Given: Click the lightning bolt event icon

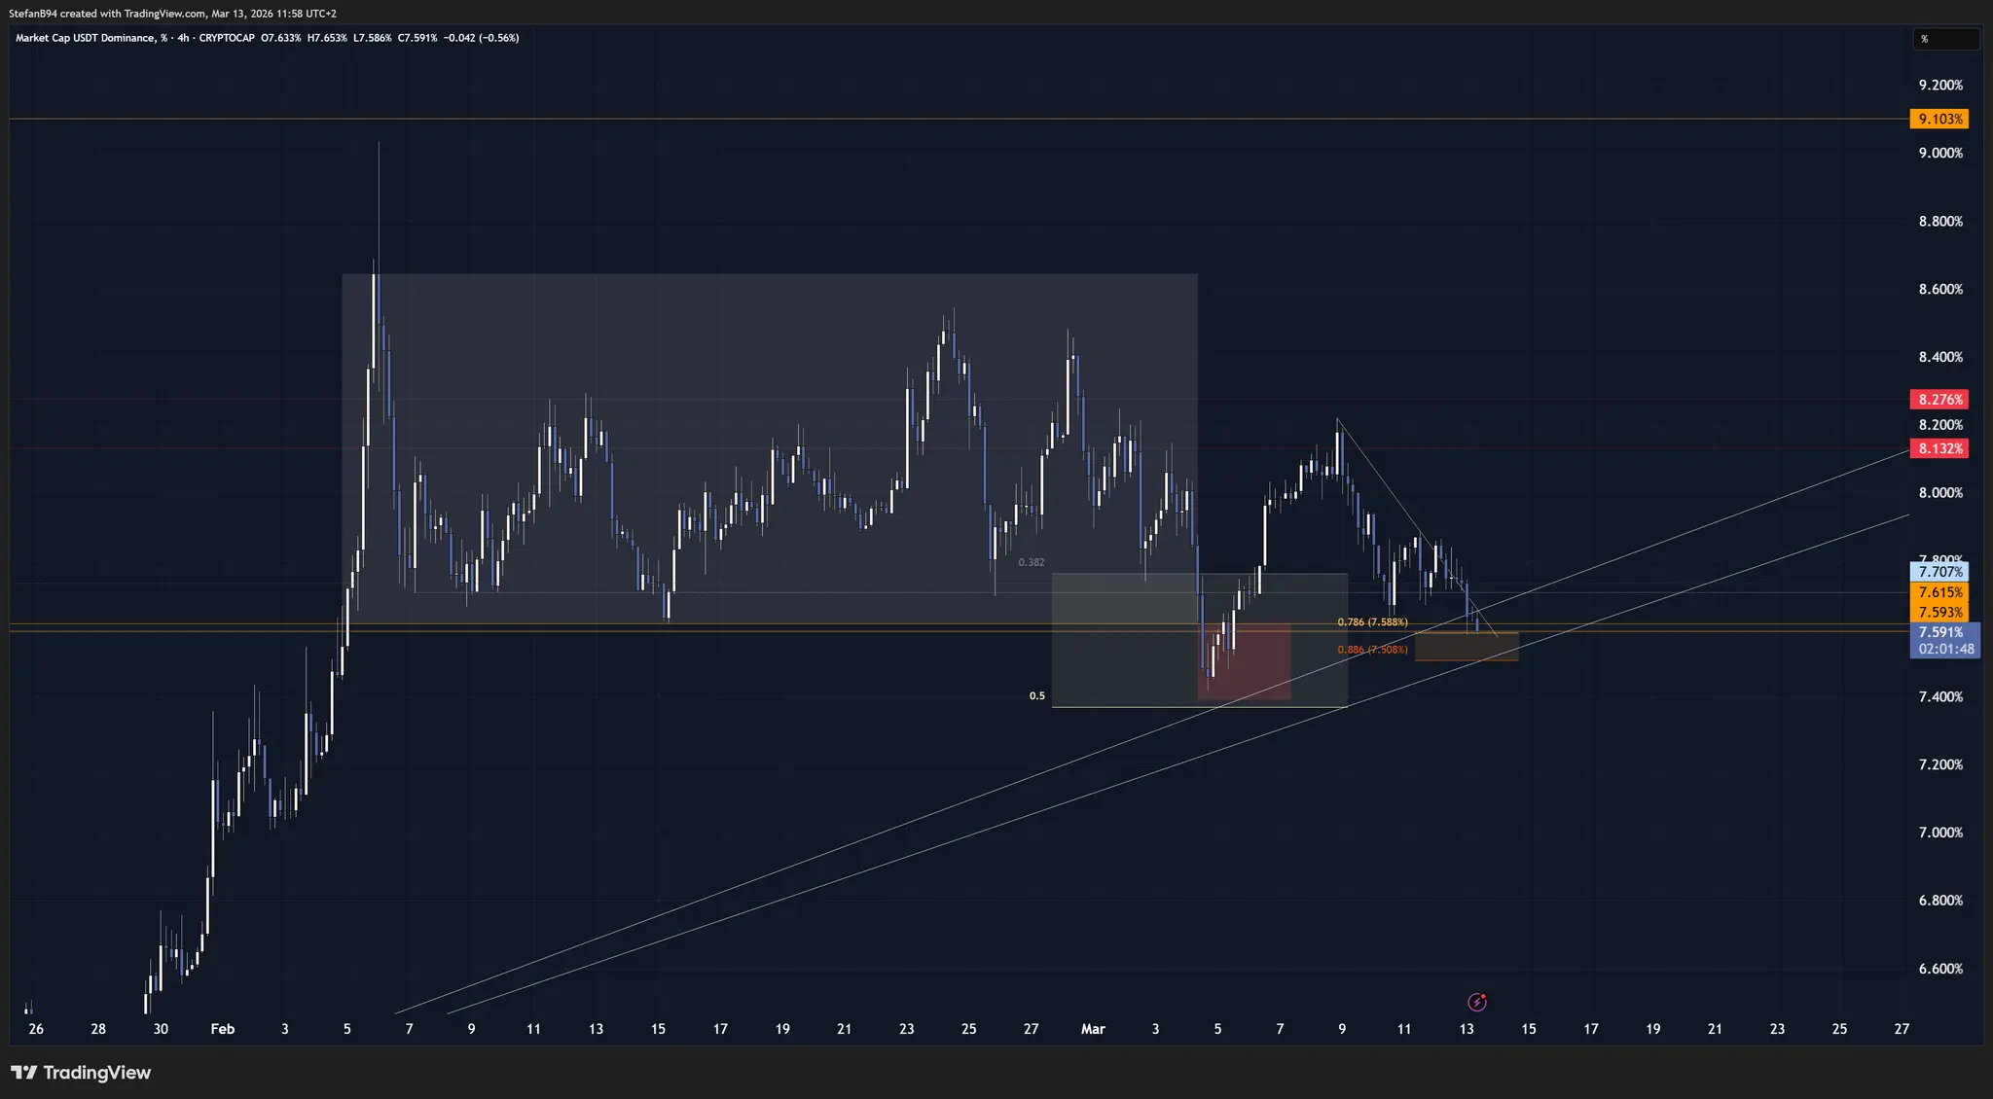Looking at the screenshot, I should pos(1476,1002).
